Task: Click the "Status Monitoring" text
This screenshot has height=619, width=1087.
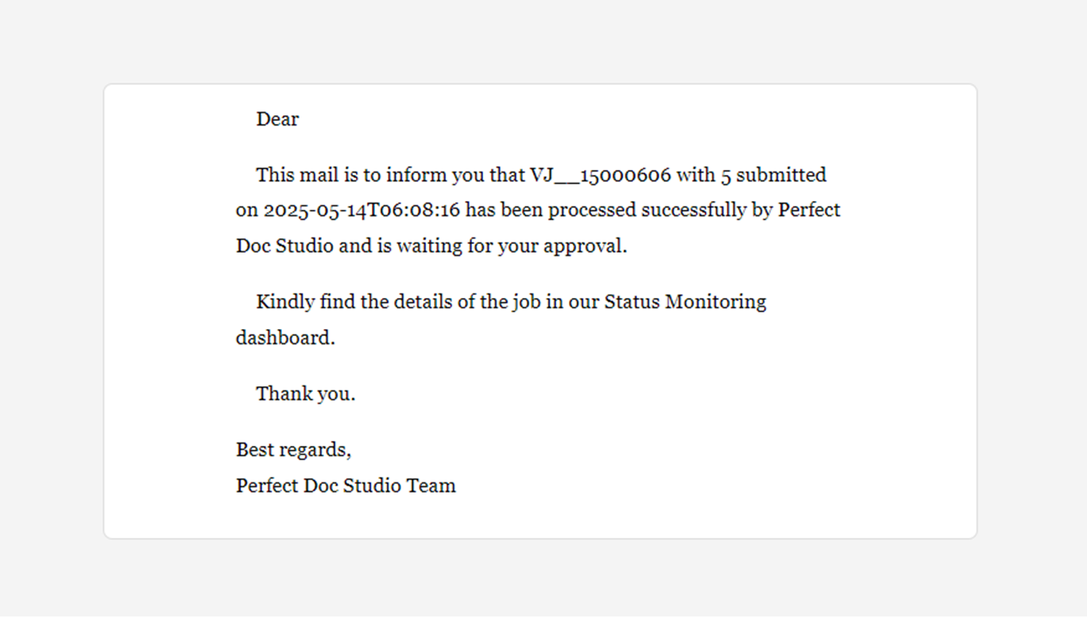Action: click(685, 302)
